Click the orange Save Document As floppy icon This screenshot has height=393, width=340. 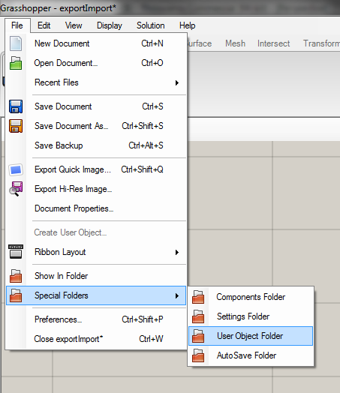click(x=16, y=126)
